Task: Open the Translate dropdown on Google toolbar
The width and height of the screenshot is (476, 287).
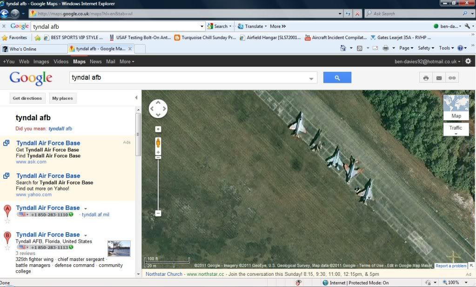Action: pos(252,26)
